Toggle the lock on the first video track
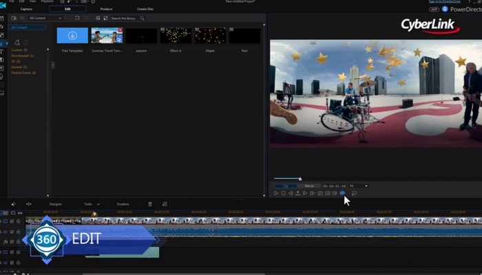The height and width of the screenshot is (275, 482). (19, 222)
